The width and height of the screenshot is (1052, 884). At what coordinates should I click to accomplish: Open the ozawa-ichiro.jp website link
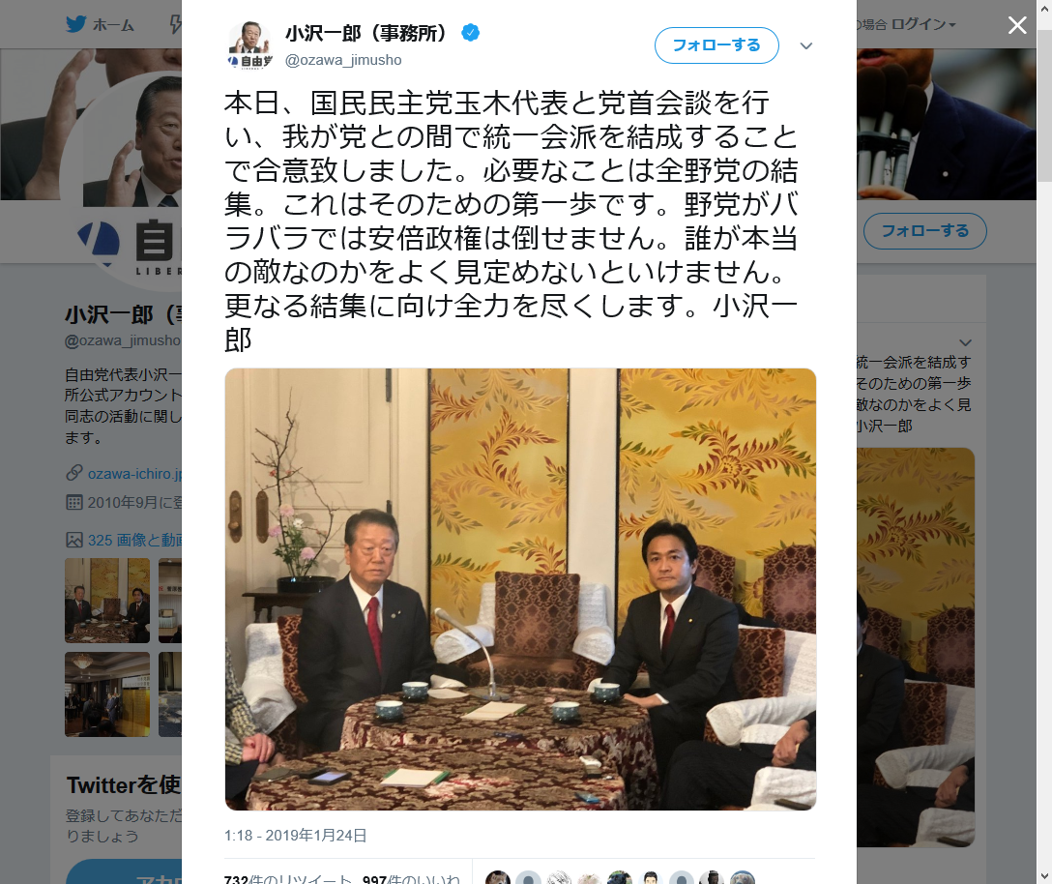(x=134, y=473)
